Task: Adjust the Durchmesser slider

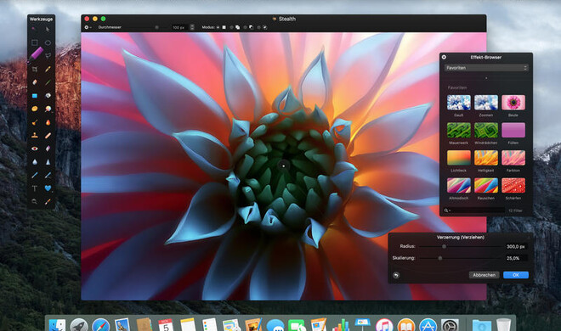Action: pos(156,27)
